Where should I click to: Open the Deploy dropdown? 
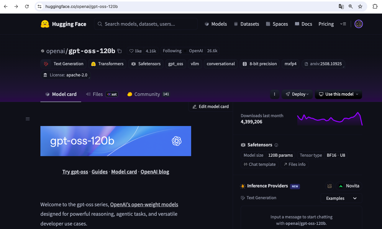[297, 94]
